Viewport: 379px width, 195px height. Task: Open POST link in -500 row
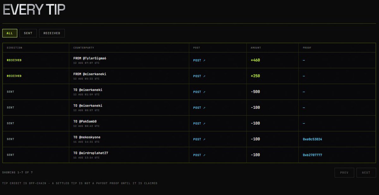199,92
